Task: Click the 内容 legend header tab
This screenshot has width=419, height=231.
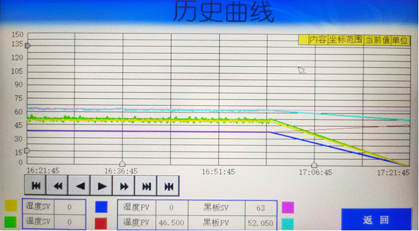Action: [318, 40]
